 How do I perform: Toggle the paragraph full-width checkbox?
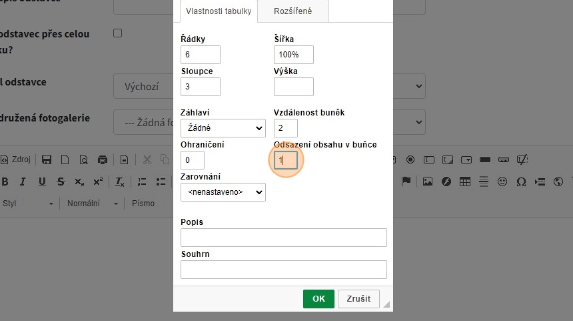click(x=118, y=33)
